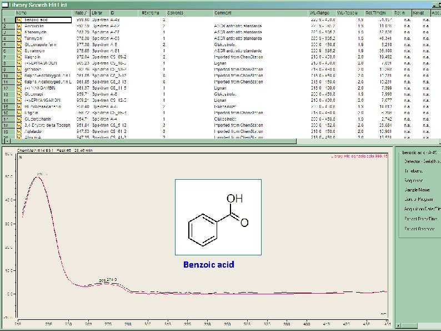This screenshot has width=441, height=331.
Task: Minimize the Library Search Hit List window
Action: pos(434,5)
